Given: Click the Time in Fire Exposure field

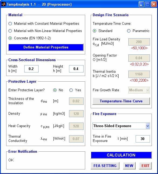Looking at the screenshot, I should [x=143, y=139].
